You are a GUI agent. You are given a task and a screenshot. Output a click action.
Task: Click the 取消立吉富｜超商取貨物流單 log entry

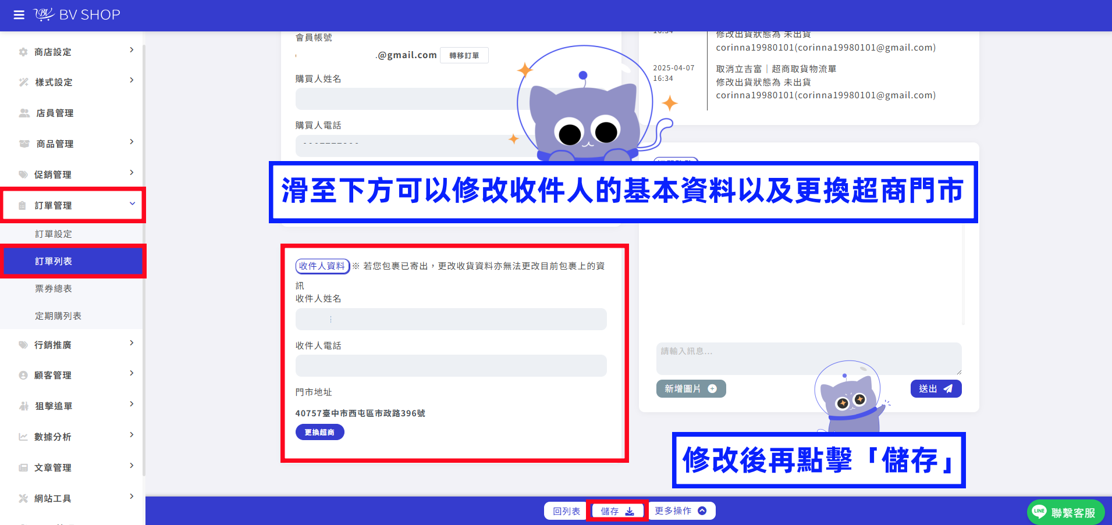[x=776, y=69]
